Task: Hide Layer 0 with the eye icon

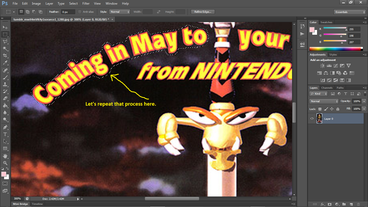Action: click(312, 119)
